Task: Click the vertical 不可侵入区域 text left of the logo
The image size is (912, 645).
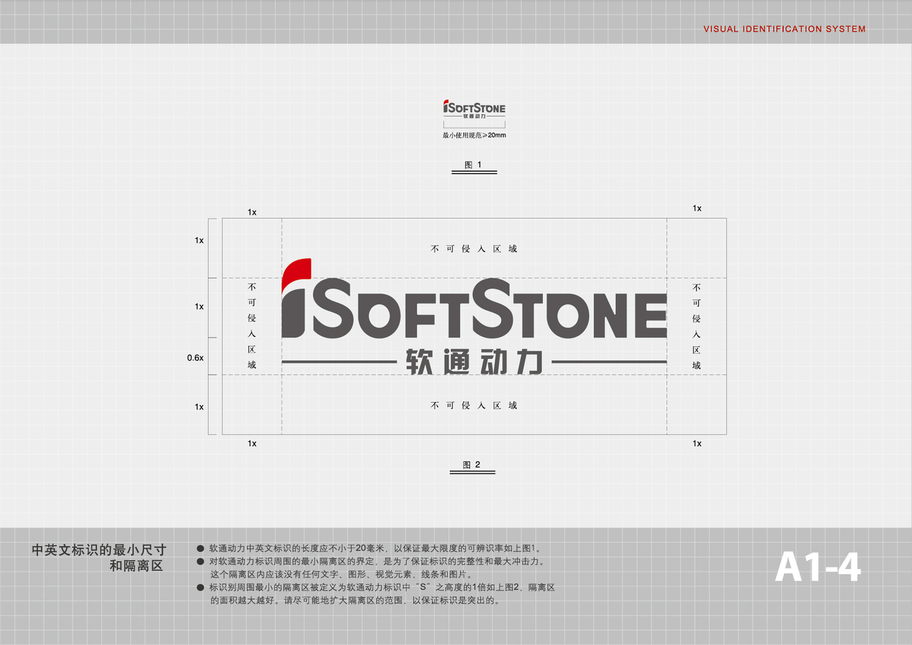Action: 252,326
